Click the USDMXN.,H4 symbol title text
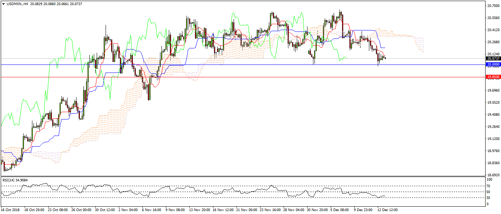501x214 pixels. (17, 4)
